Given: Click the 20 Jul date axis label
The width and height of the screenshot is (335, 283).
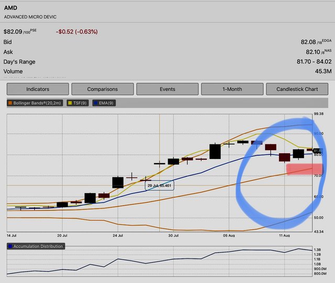Looking at the screenshot, I should click(x=62, y=235).
